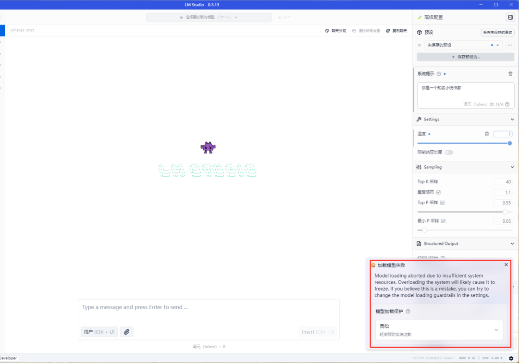Click the 预设 cube icon
519x363 pixels.
point(420,32)
